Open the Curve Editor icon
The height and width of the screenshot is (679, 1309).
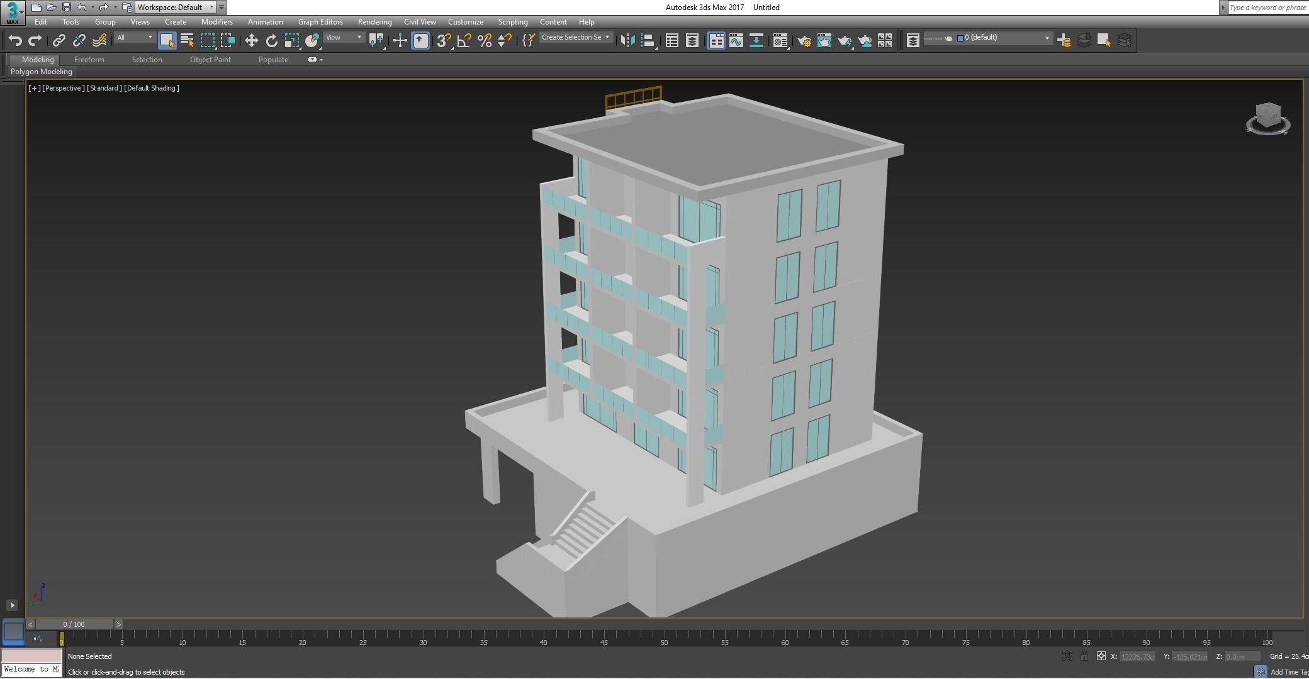[x=736, y=41]
